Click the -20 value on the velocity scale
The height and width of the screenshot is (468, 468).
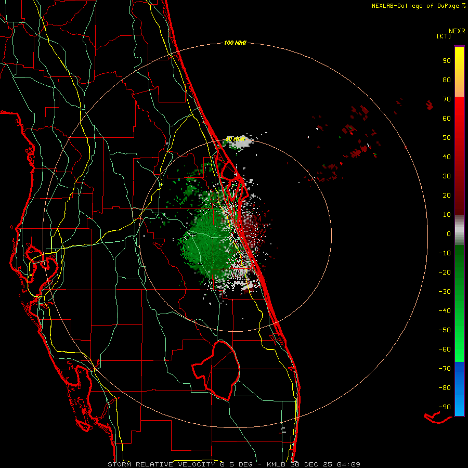pyautogui.click(x=445, y=272)
